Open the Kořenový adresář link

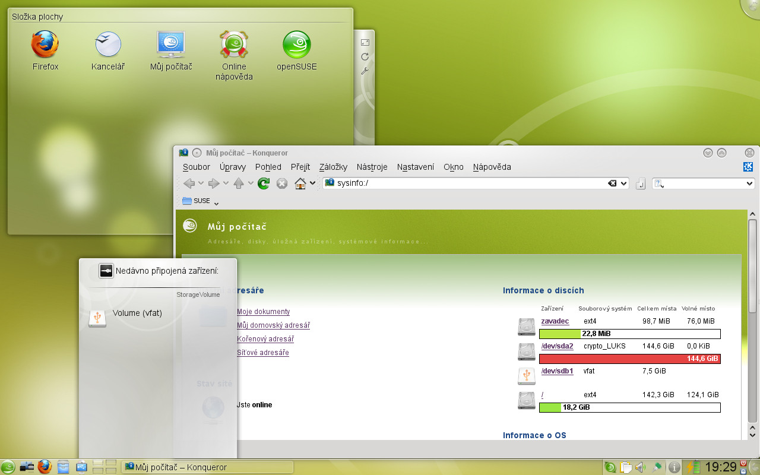pyautogui.click(x=265, y=339)
